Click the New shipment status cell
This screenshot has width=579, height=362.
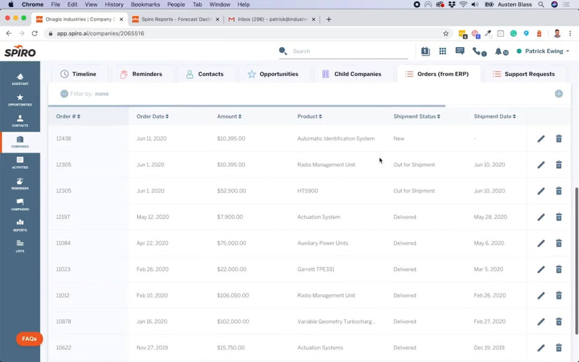(x=399, y=139)
